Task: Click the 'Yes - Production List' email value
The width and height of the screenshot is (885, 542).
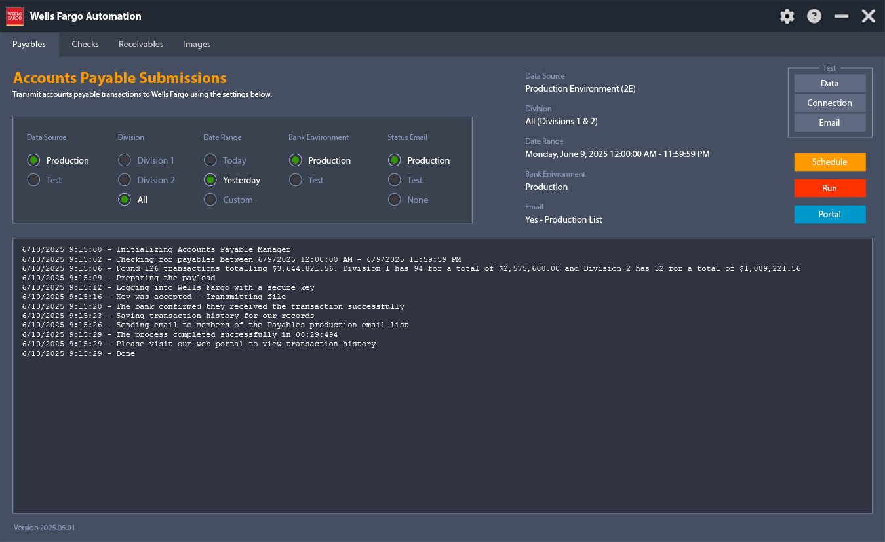Action: [564, 219]
